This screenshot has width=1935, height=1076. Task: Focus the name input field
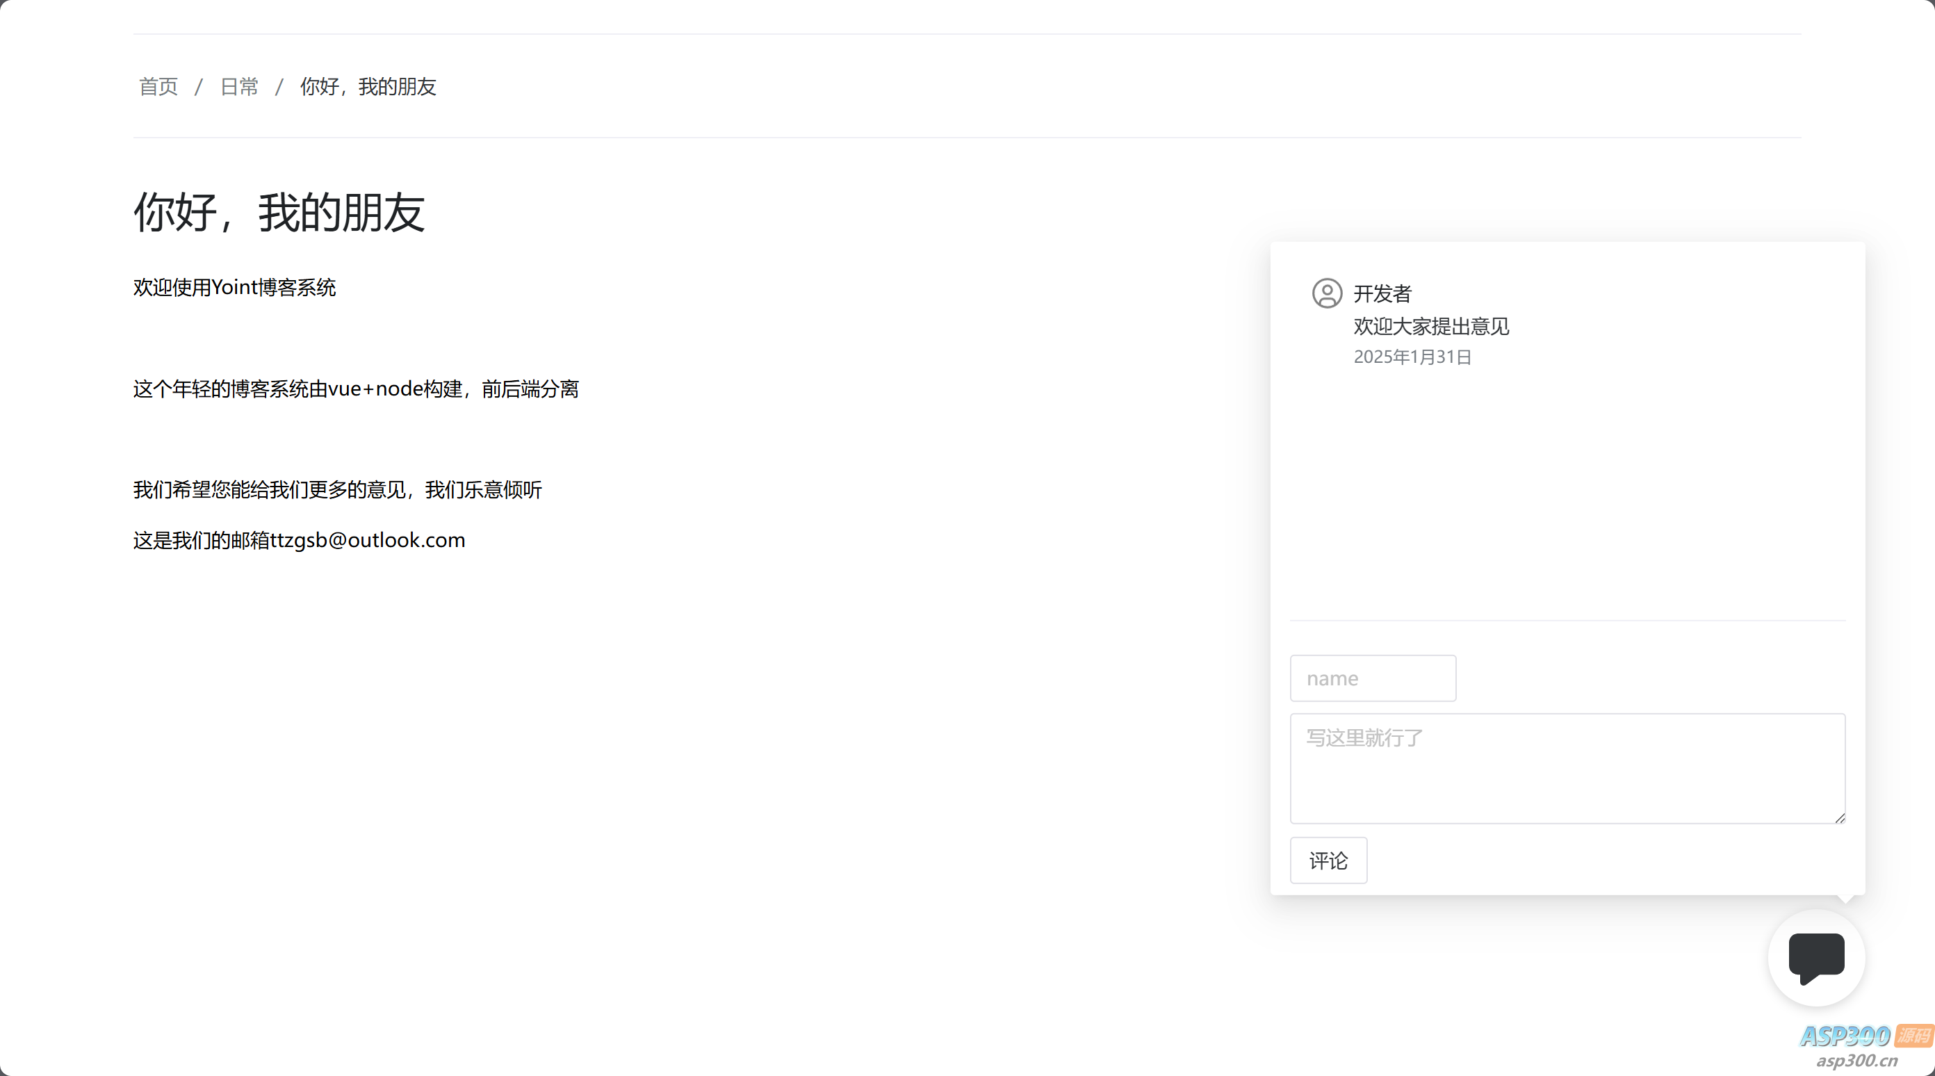(x=1373, y=678)
